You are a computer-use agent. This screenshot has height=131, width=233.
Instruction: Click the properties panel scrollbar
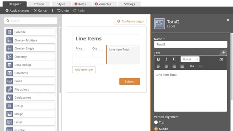tap(232, 67)
